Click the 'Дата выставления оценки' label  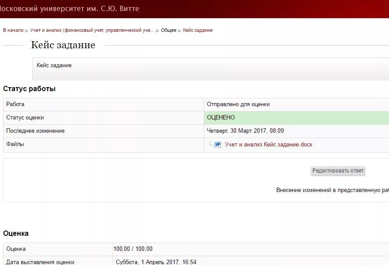tap(40, 262)
